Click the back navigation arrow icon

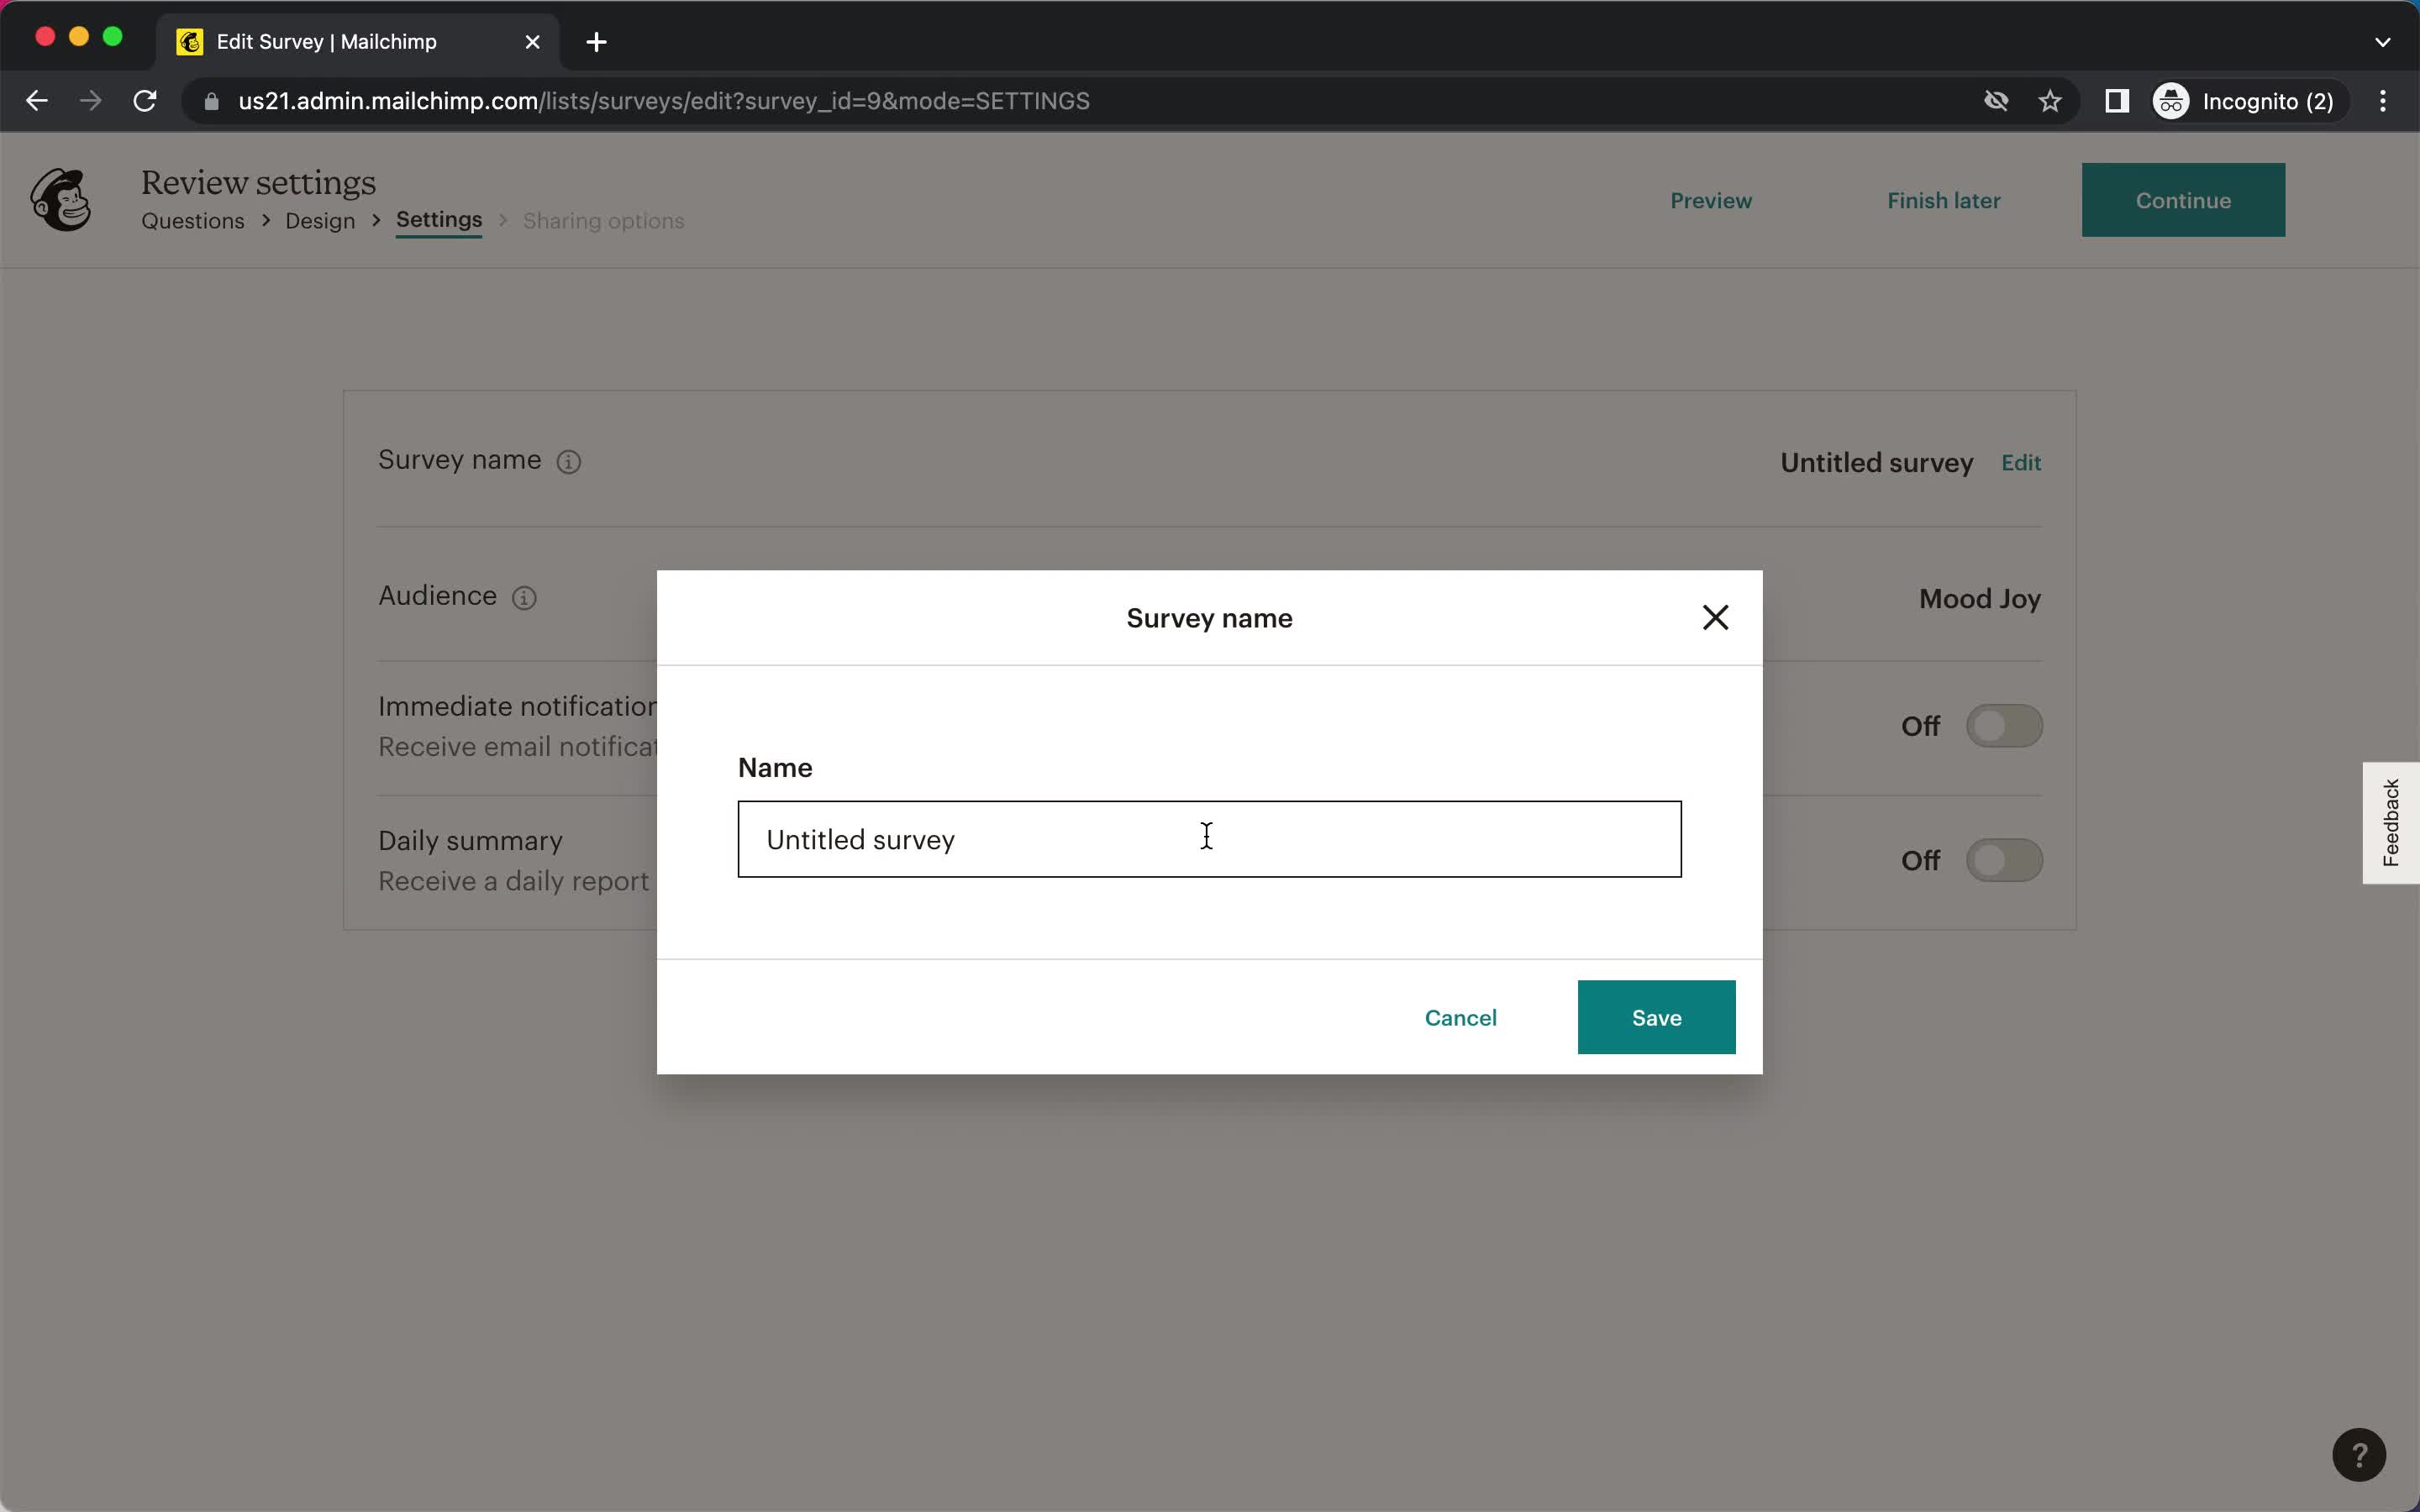point(37,99)
